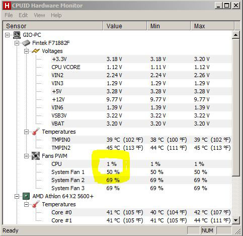Open the Help menu
Viewport: 243px width, 236px height.
point(56,15)
